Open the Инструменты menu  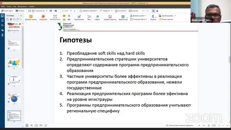point(22,6)
